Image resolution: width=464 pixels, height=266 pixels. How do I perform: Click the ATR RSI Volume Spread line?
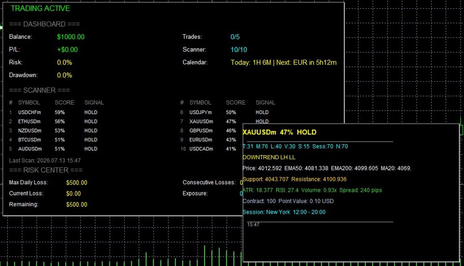(x=312, y=190)
